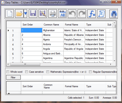
Task: Select the Andorra cell
Action: 53,44
